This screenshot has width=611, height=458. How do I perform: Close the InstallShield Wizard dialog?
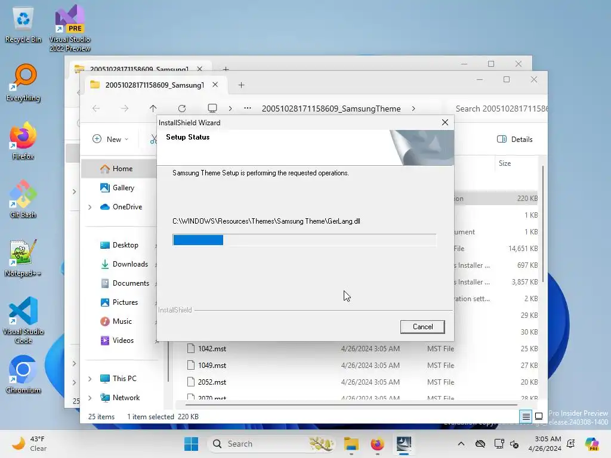pyautogui.click(x=445, y=122)
